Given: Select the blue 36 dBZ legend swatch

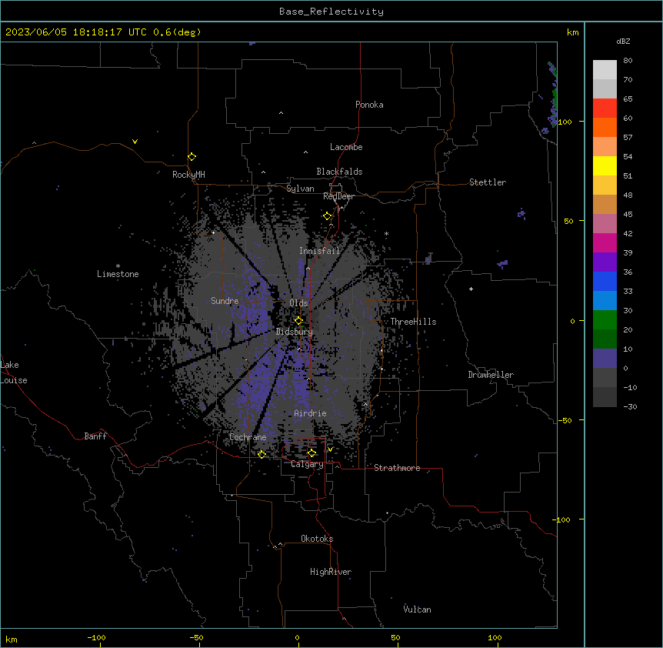Looking at the screenshot, I should click(x=605, y=281).
